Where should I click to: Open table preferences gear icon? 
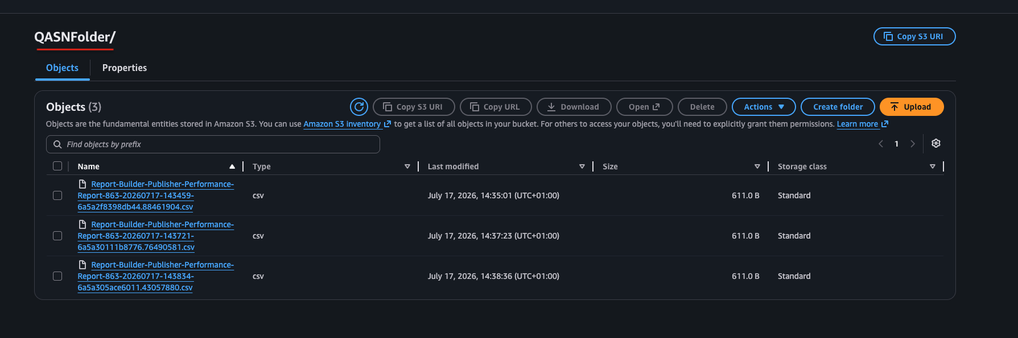(x=935, y=144)
